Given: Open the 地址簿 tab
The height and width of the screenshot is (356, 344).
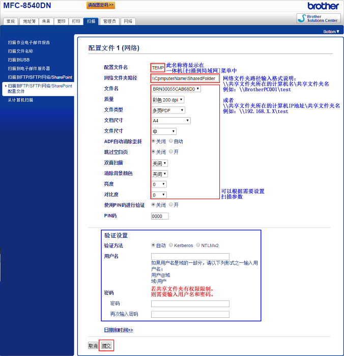Looking at the screenshot, I should (x=29, y=21).
